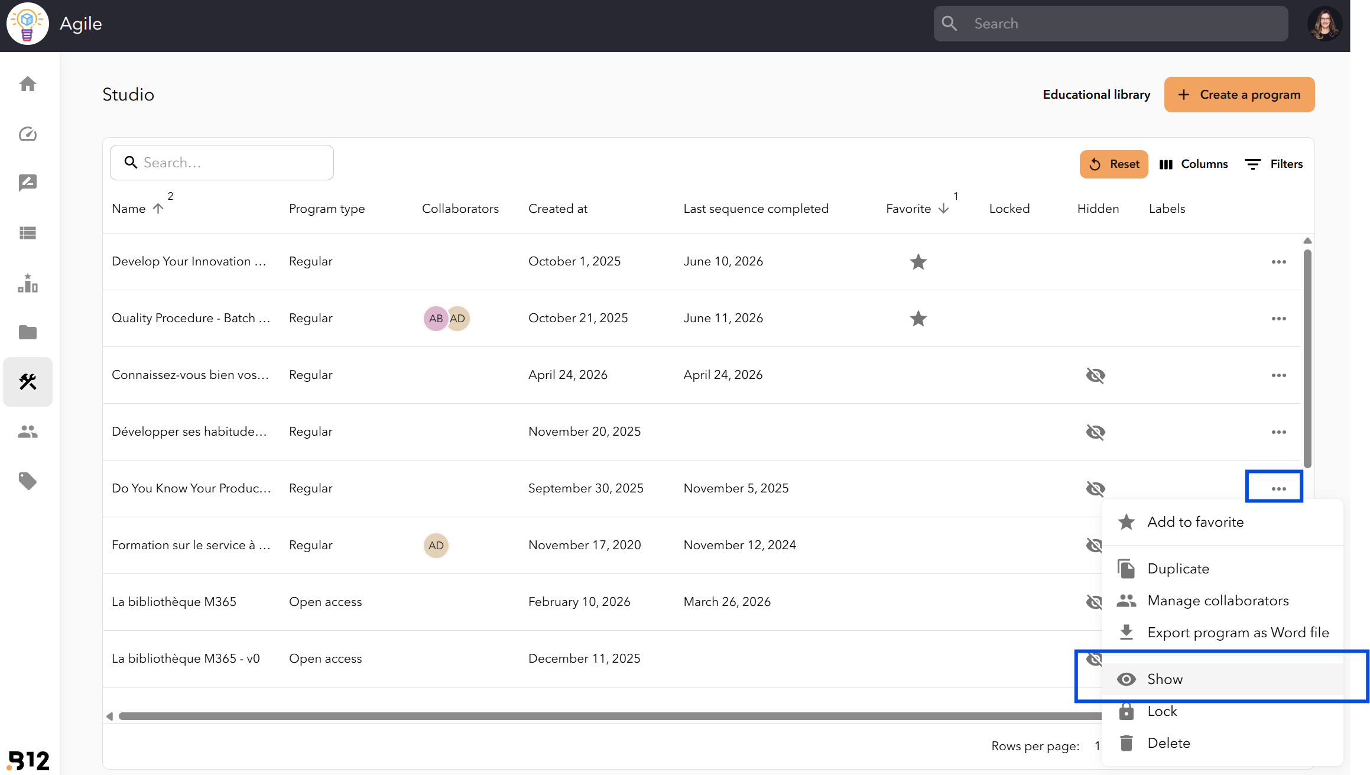The width and height of the screenshot is (1370, 775).
Task: Open the feedback chat sidebar icon
Action: [28, 183]
